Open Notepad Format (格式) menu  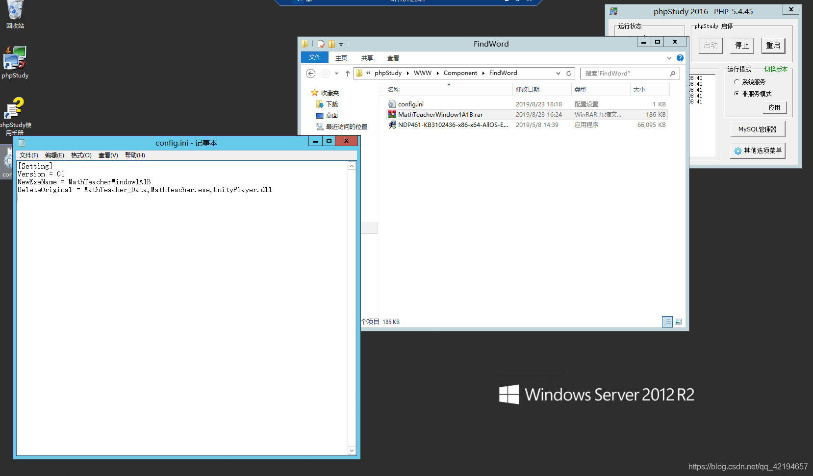(81, 155)
